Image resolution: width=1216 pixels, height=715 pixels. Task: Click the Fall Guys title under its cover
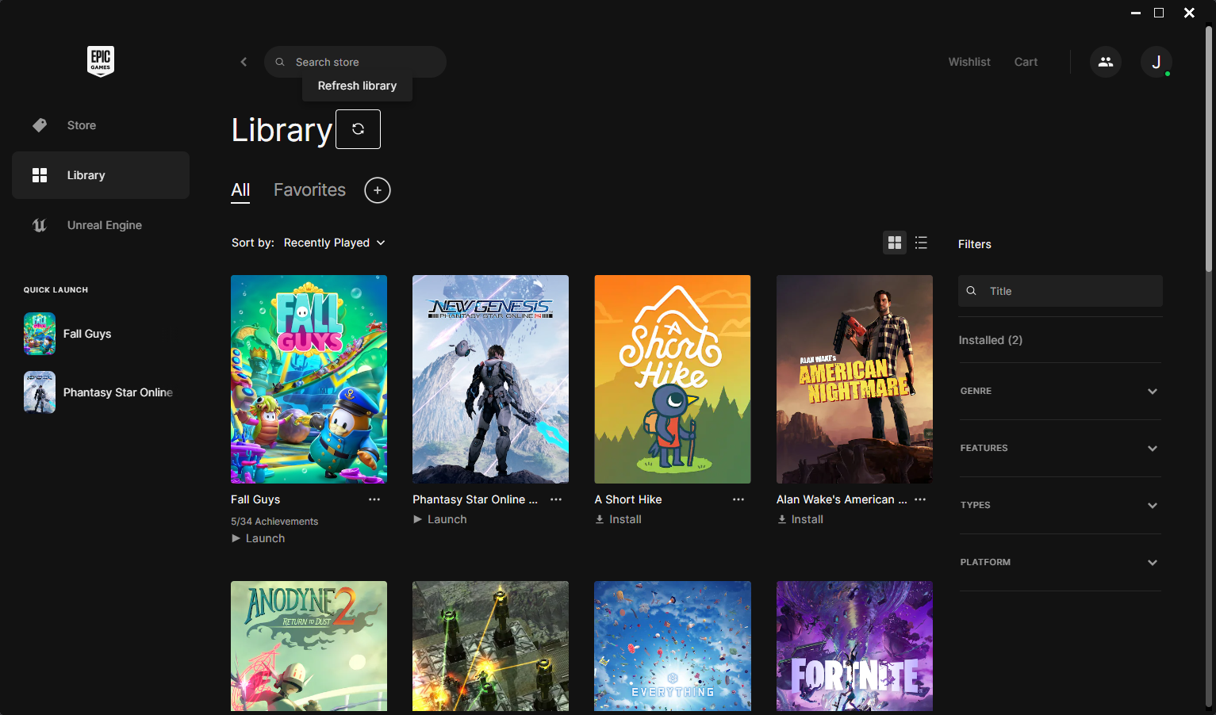255,499
